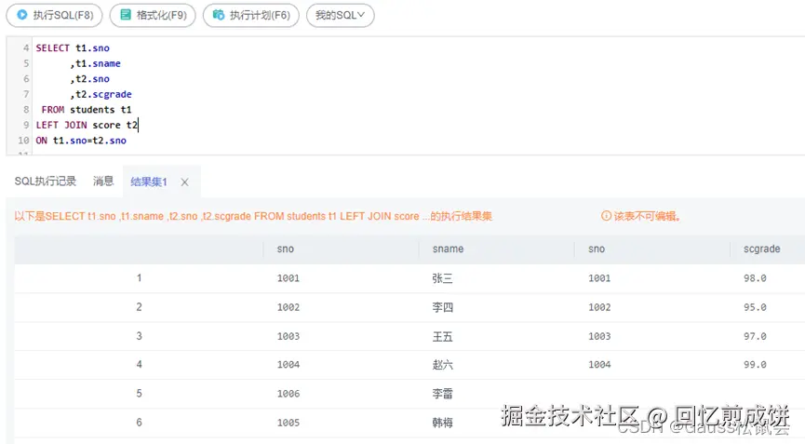Click the sname cell 赵六
805x444 pixels.
[443, 365]
